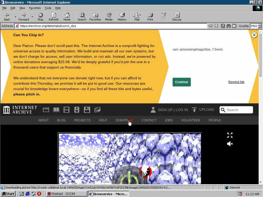This screenshot has height=197, width=263.
Task: Open the Windows Start button
Action: pos(8,194)
